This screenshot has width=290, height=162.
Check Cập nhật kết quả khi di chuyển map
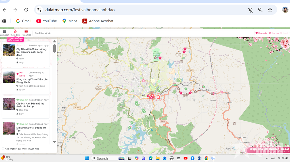[x=3, y=149]
